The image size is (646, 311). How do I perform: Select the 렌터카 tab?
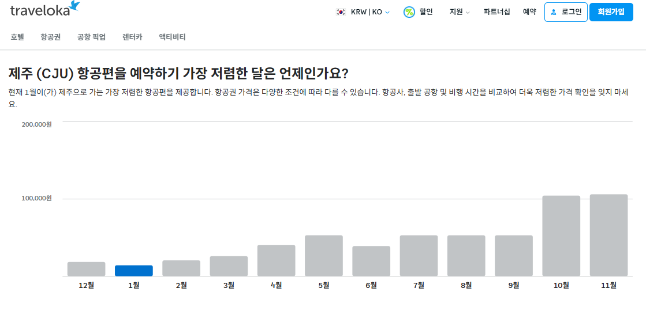click(x=132, y=37)
